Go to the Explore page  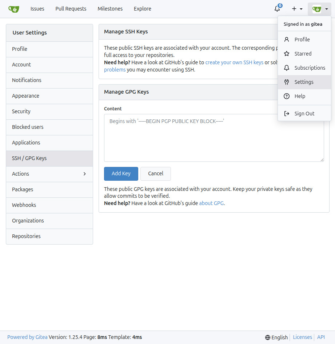pos(142,9)
